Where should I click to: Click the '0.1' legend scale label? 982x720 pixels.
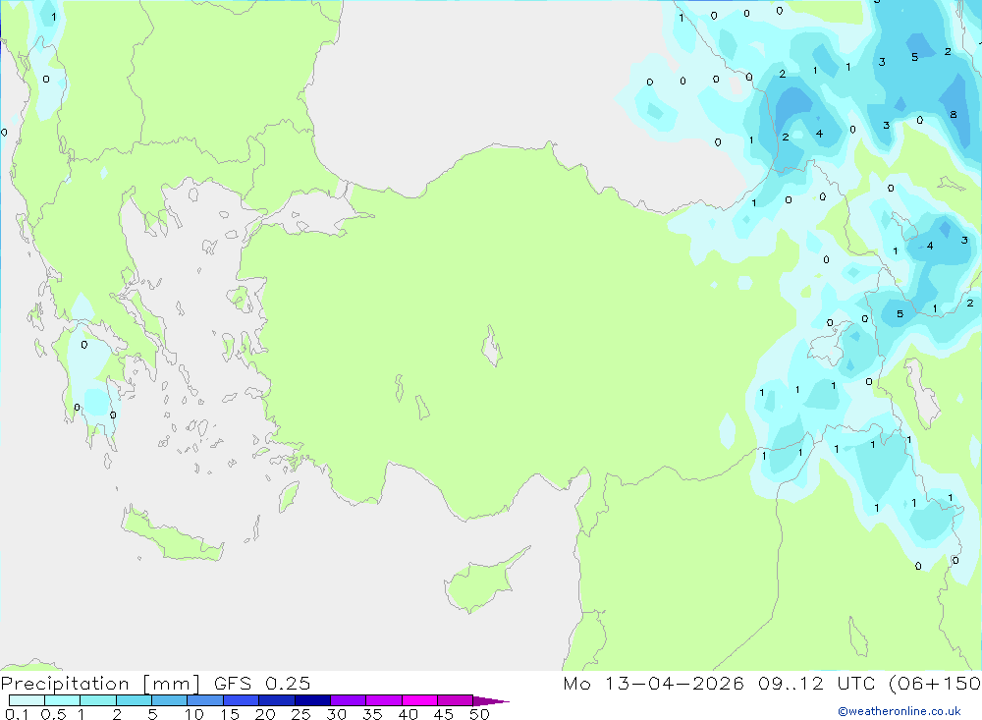pos(17,714)
